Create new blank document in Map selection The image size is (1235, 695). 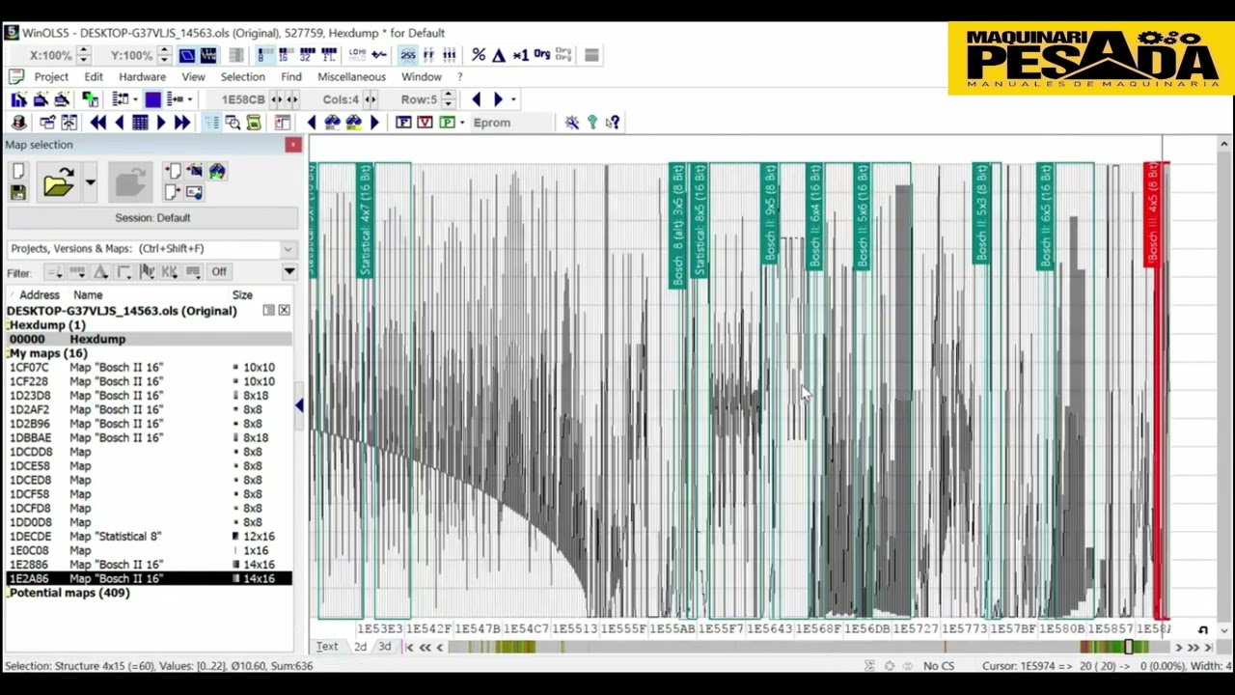click(x=17, y=172)
